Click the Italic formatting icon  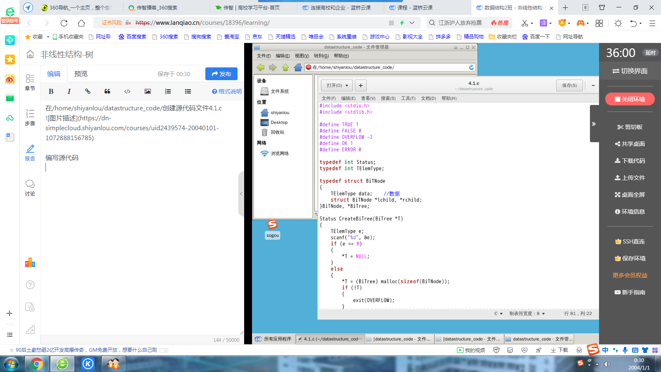pos(69,91)
